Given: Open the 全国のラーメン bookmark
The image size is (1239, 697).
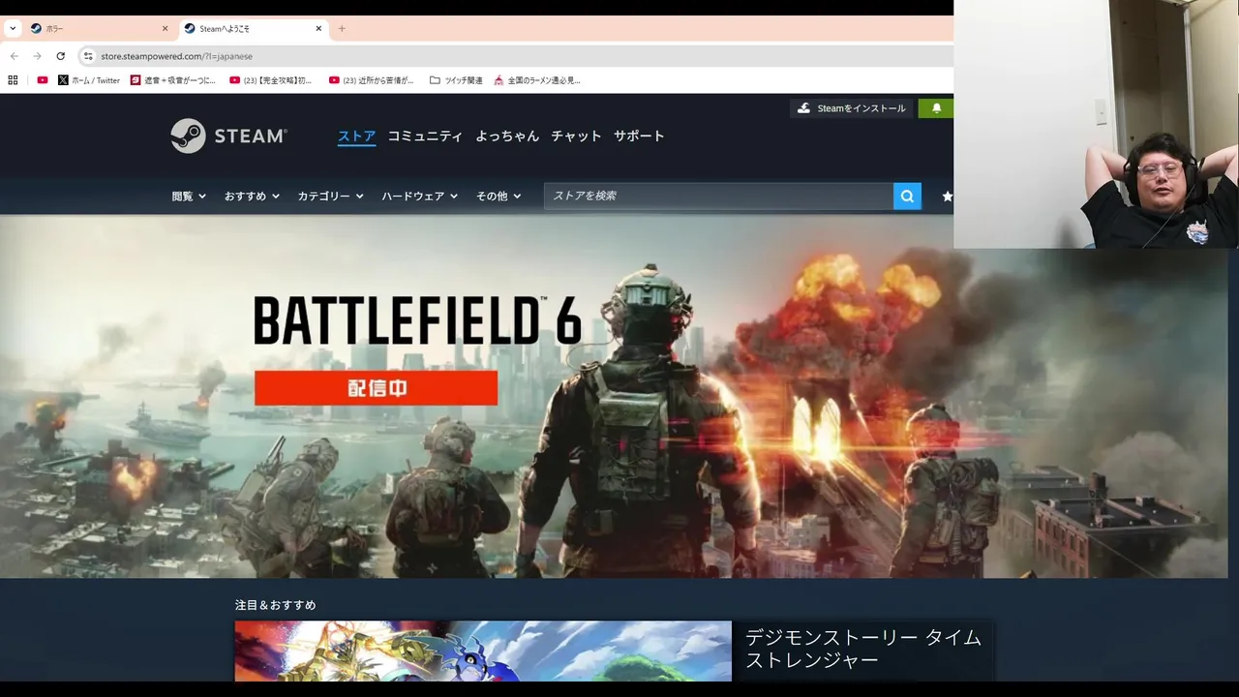Looking at the screenshot, I should [x=537, y=80].
